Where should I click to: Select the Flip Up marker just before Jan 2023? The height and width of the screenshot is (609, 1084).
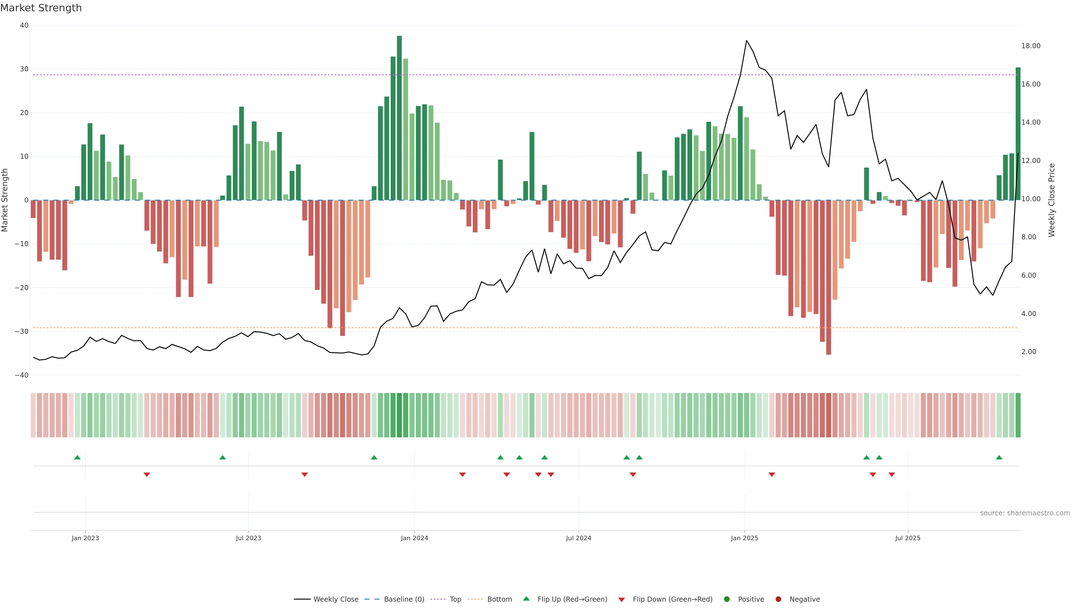(x=77, y=457)
